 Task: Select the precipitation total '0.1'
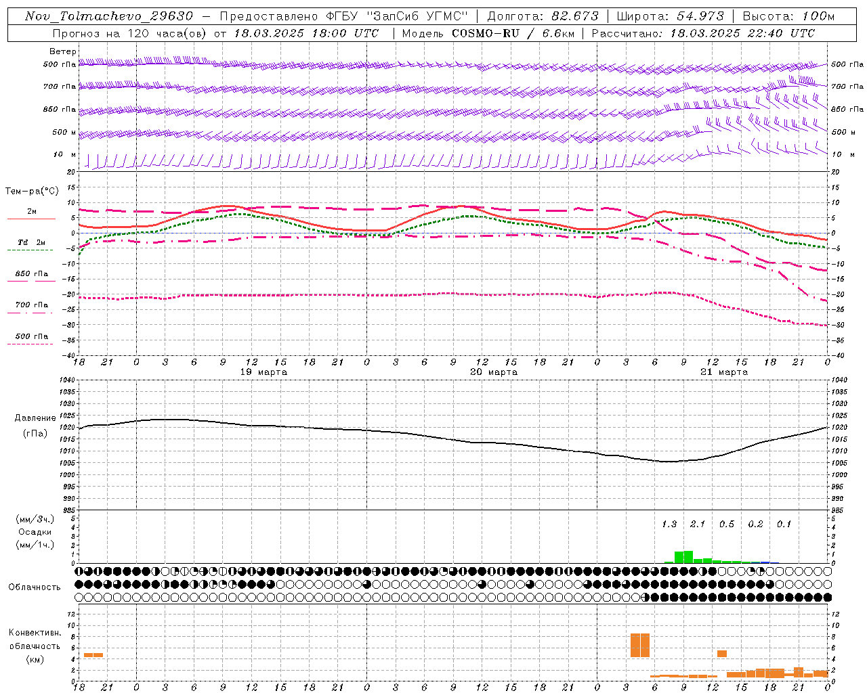tap(784, 524)
